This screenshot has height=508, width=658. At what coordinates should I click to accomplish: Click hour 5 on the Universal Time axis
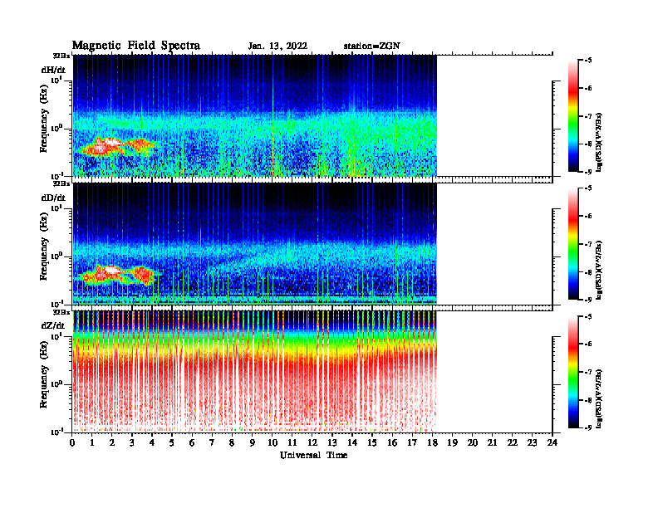tap(172, 443)
